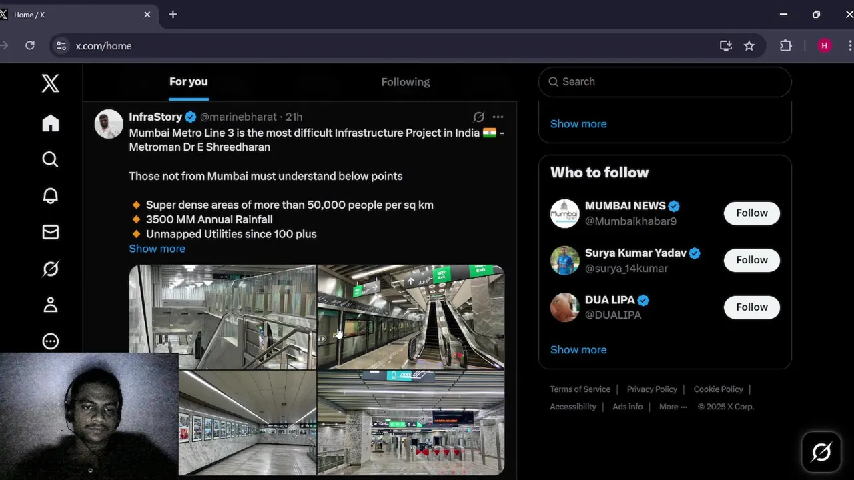This screenshot has height=480, width=854.
Task: Open Cookie Policy link
Action: [718, 389]
